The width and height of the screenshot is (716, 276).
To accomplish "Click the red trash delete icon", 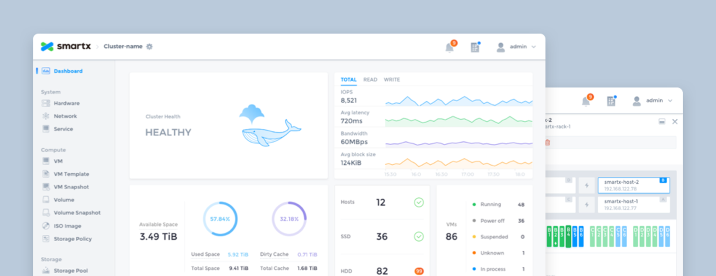I will (x=548, y=142).
